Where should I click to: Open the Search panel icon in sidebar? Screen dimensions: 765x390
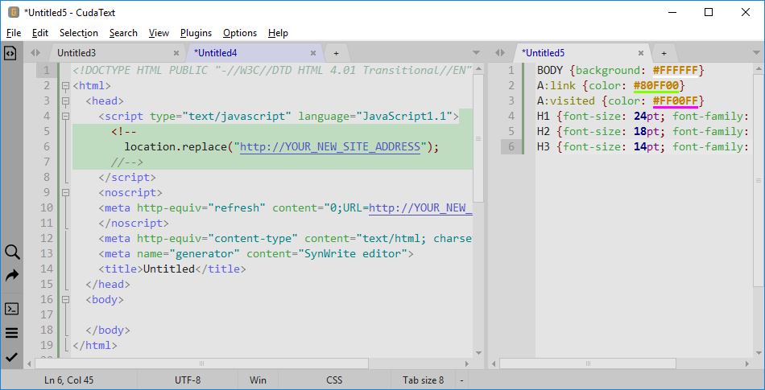pos(12,252)
